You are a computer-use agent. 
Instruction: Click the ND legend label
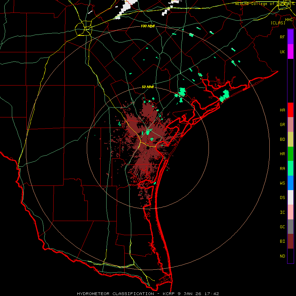tap(282, 256)
